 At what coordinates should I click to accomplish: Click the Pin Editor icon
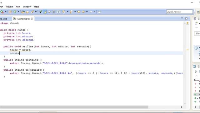point(99,12)
